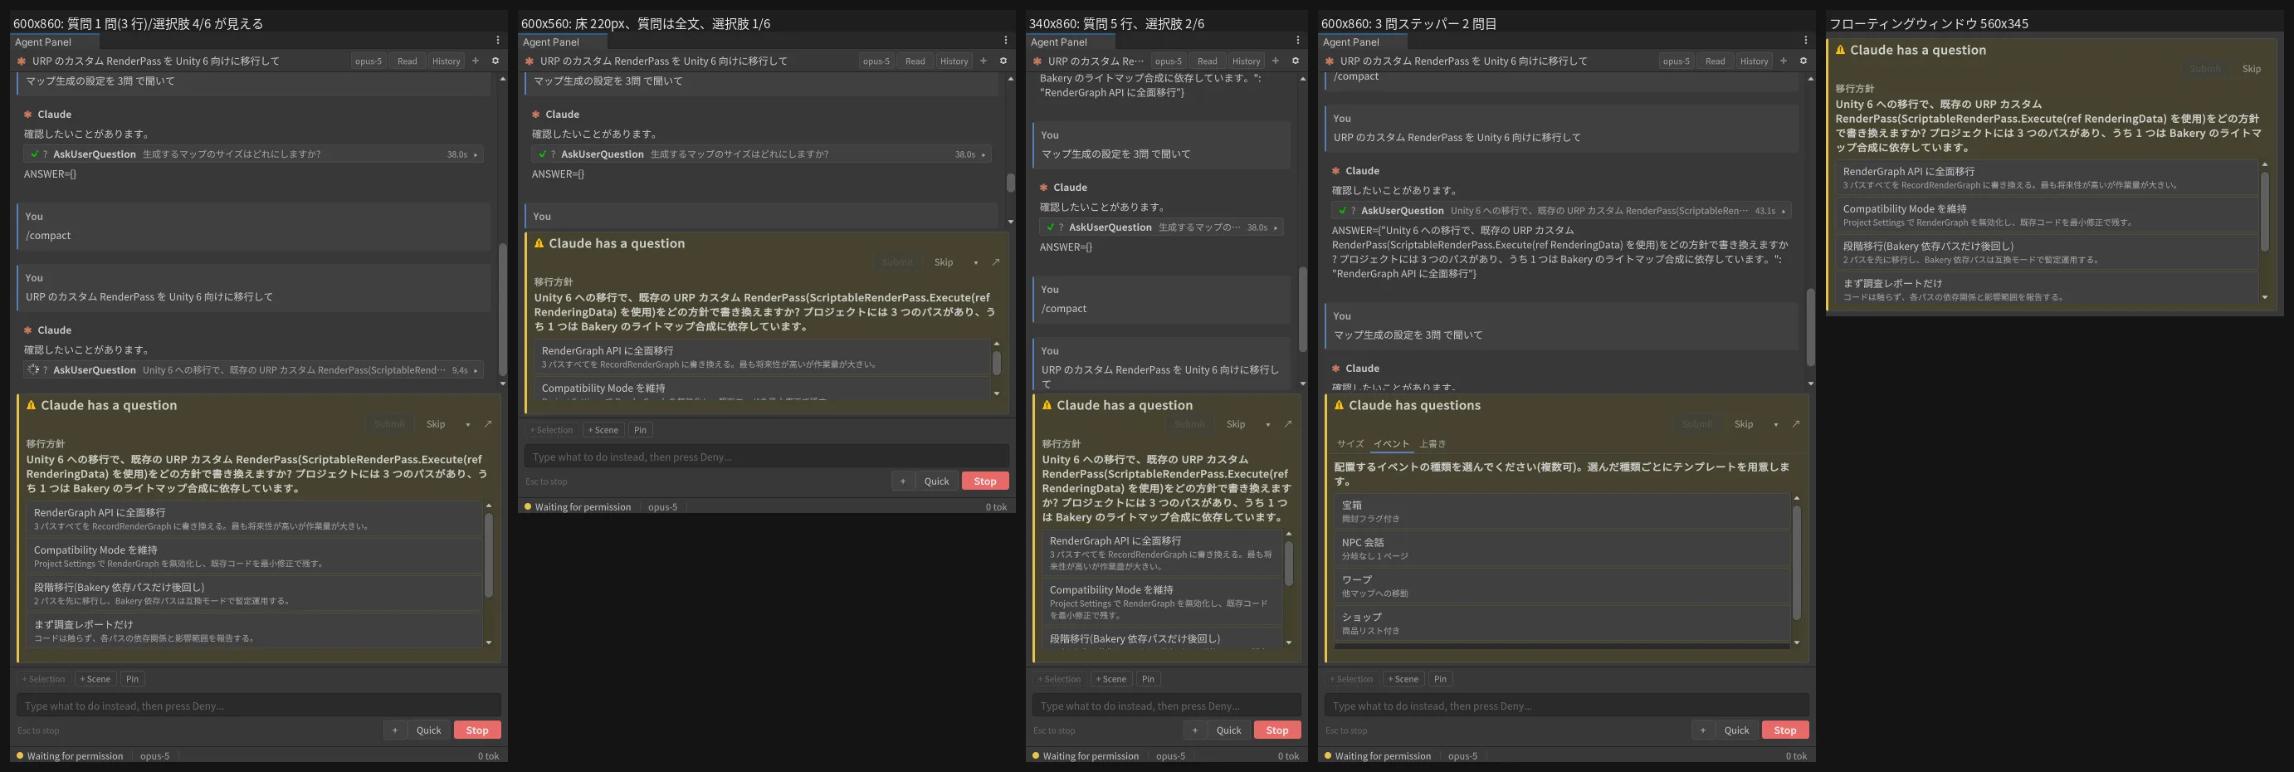
Task: Click settings gear in 340x860 panel
Action: point(1295,61)
